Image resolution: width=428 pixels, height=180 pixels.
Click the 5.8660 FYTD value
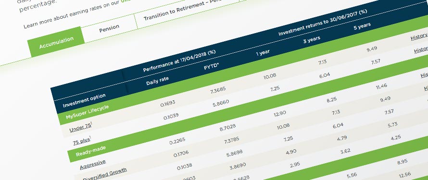(221, 103)
